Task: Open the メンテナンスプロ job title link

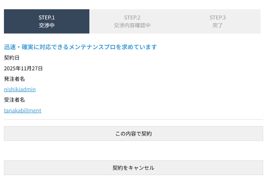Action: pyautogui.click(x=80, y=47)
